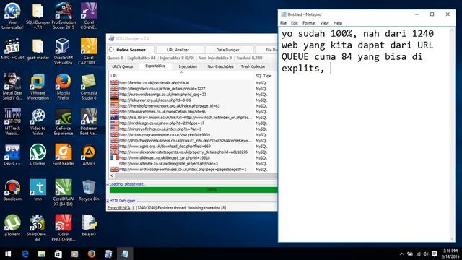
Task: Open Pro Evolution Soccer 2015 shortcut
Action: (64, 16)
